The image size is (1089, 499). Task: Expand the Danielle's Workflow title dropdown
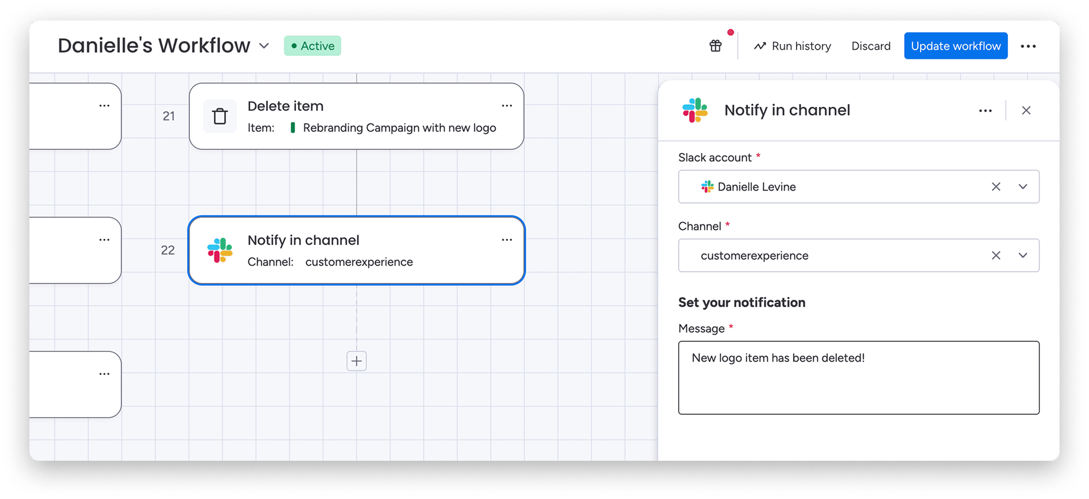pyautogui.click(x=264, y=46)
